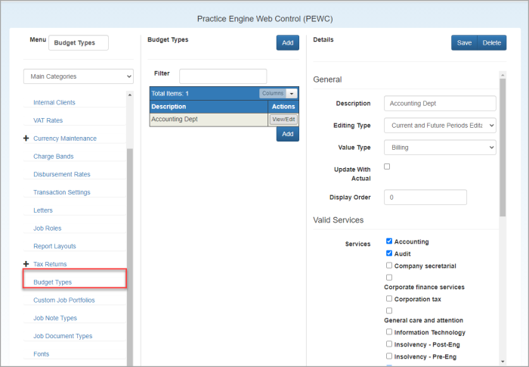Viewport: 529px width, 367px height.
Task: Expand the Tax Returns plus icon
Action: [26, 264]
